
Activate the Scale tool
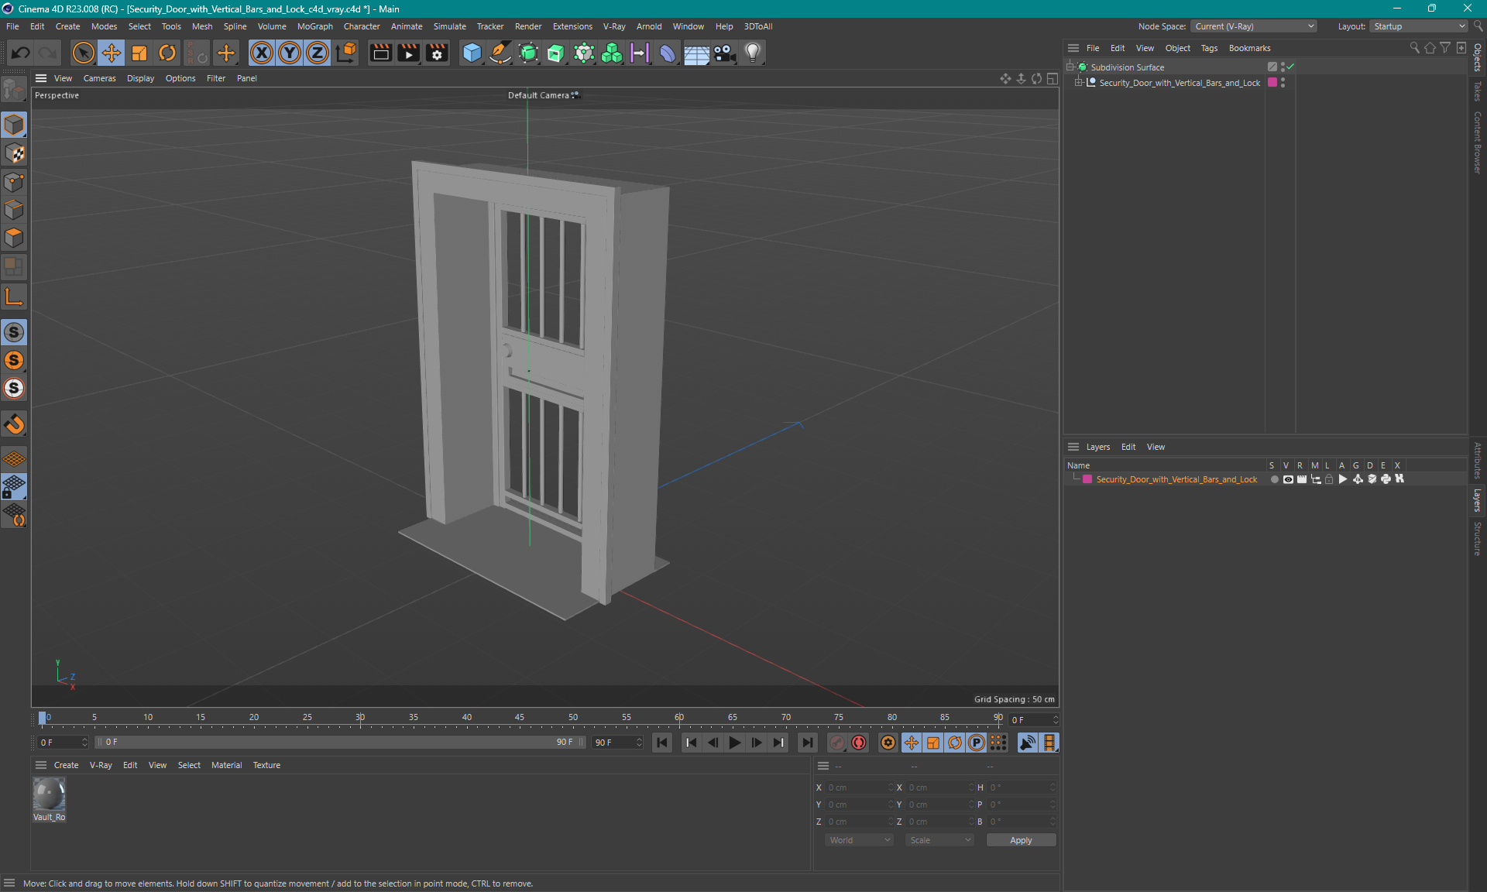tap(139, 53)
